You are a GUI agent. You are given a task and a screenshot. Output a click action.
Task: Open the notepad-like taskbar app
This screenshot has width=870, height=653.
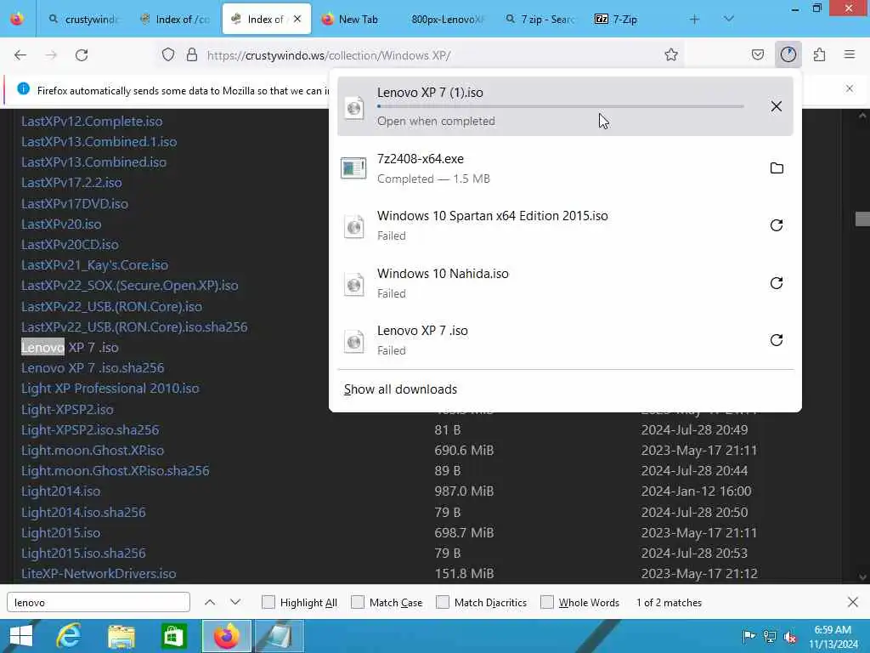tap(278, 636)
